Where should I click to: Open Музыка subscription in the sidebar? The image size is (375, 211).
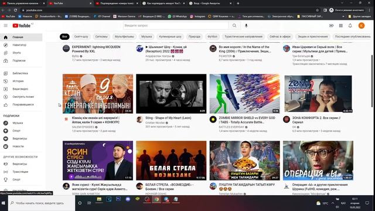click(21, 123)
